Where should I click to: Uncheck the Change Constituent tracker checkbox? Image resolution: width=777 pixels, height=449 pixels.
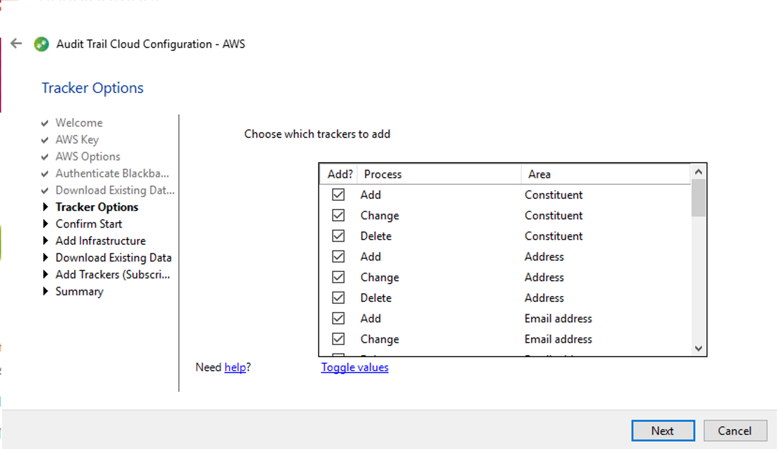tap(338, 215)
